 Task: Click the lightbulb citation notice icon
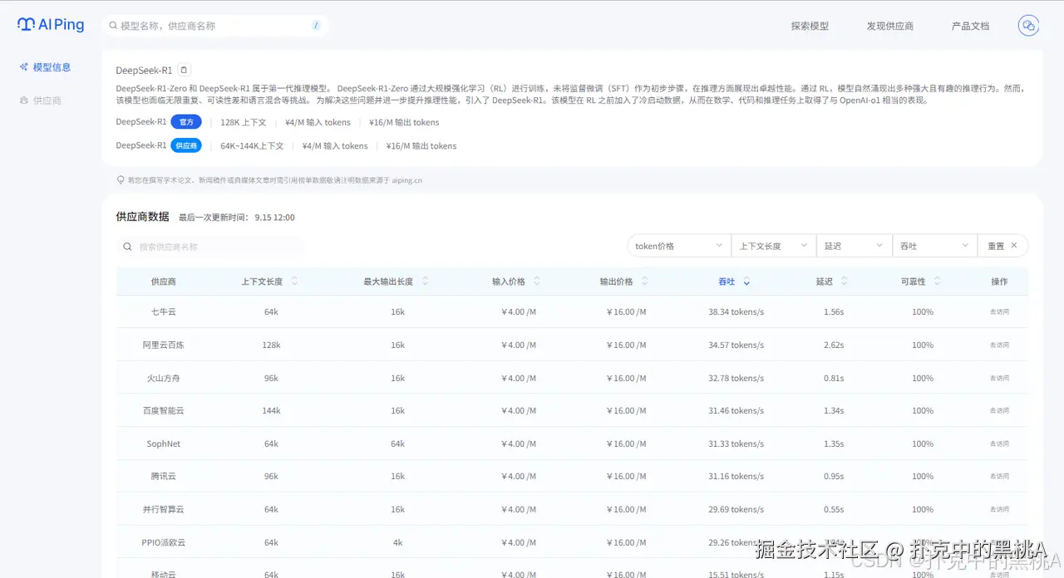point(121,179)
